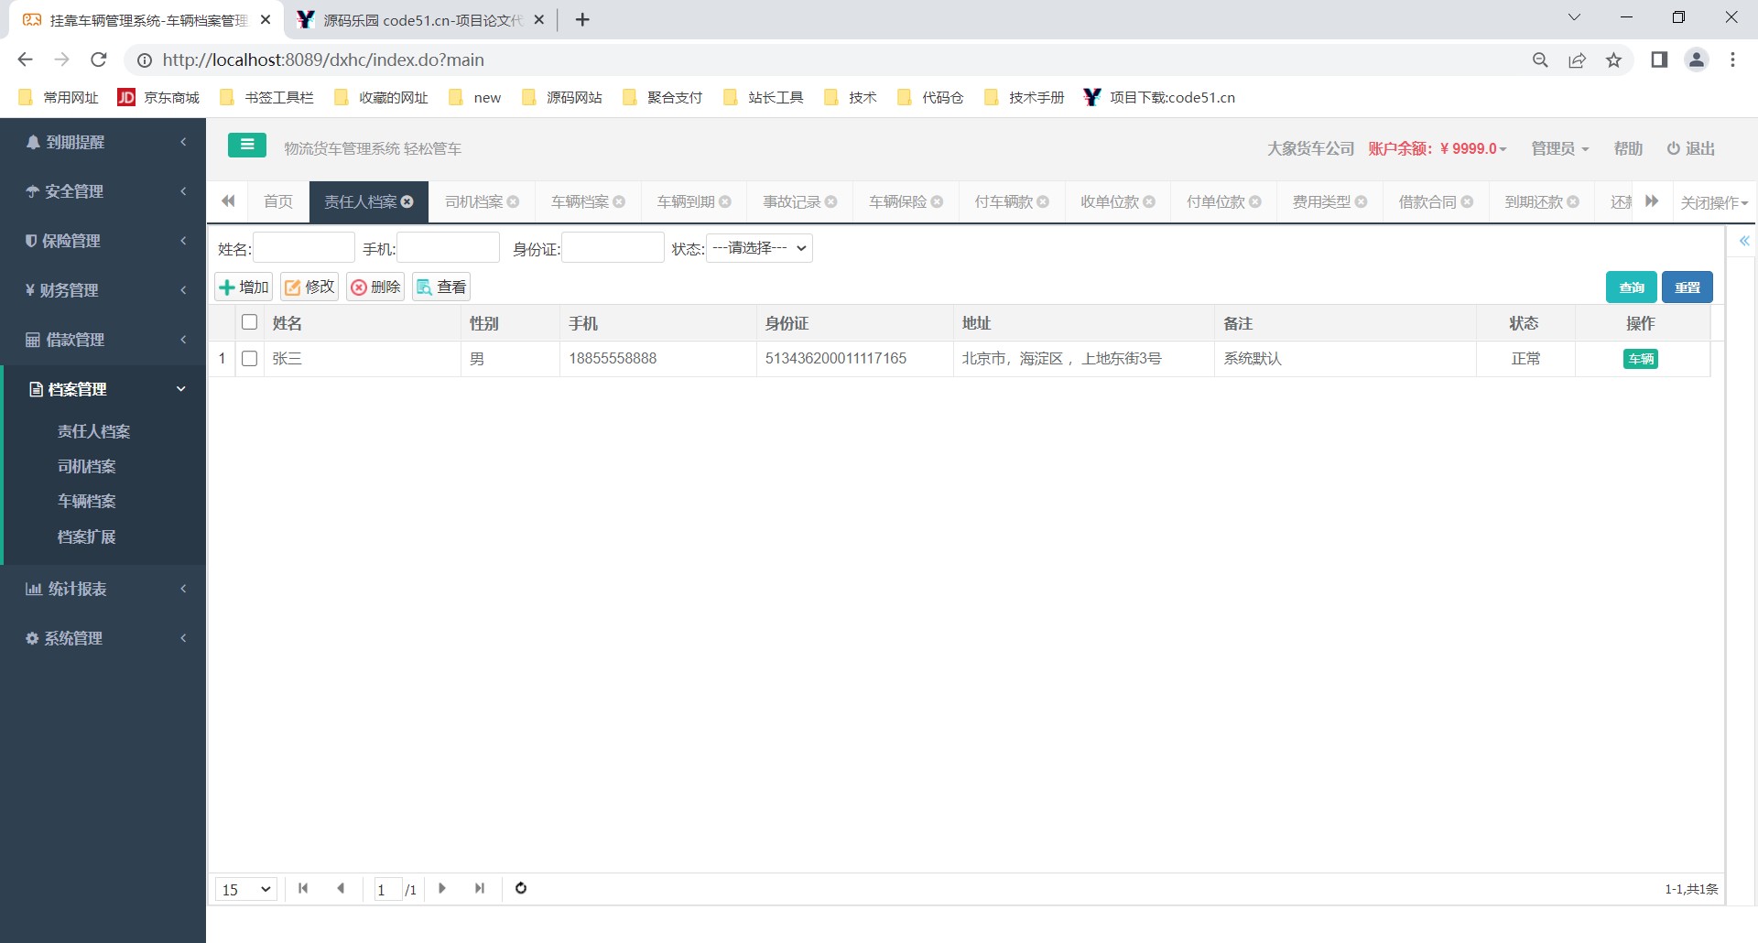Expand the 保险管理 sidebar menu

(103, 241)
